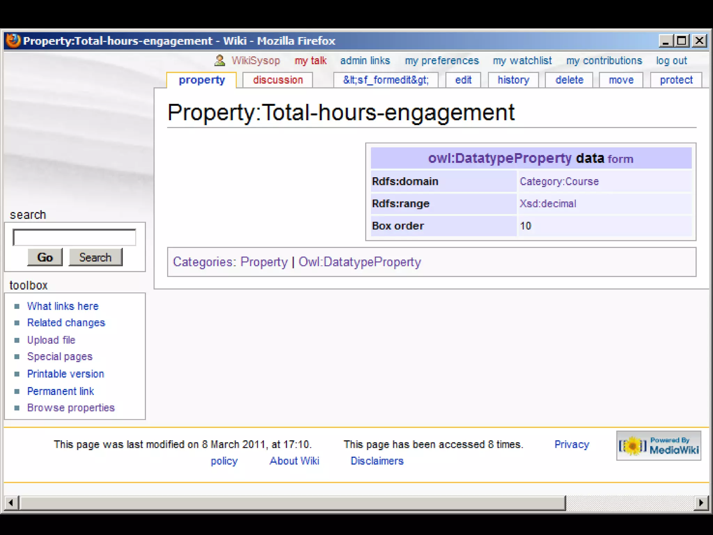Follow the Xsd:decimal range link
This screenshot has width=713, height=535.
[548, 204]
